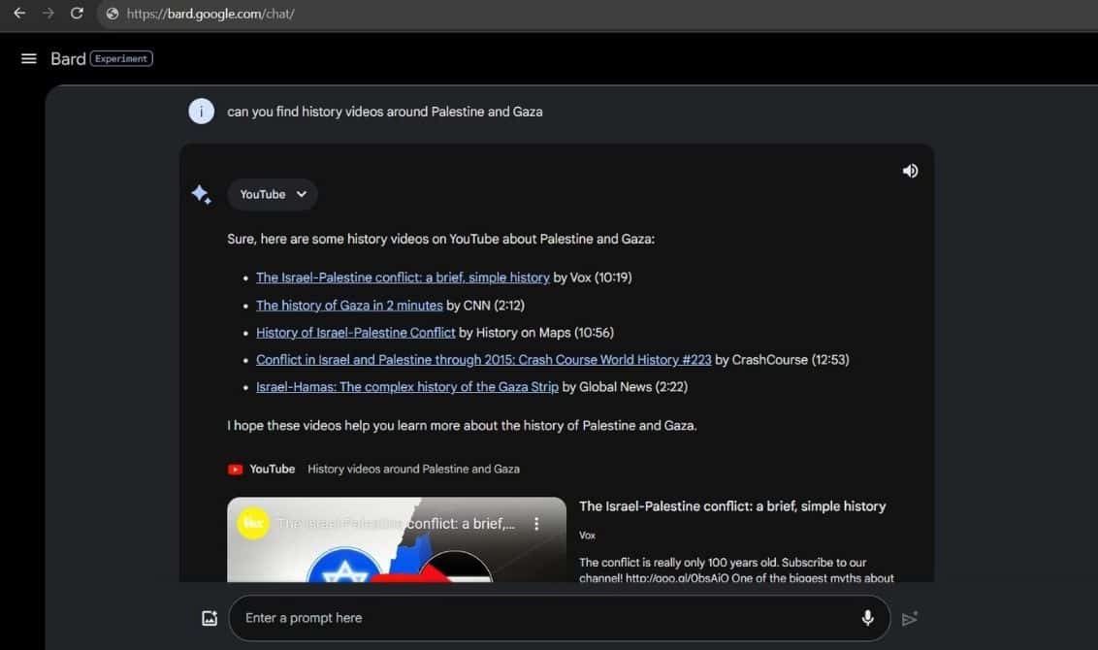Play the Vox video thumbnail
Image resolution: width=1098 pixels, height=650 pixels.
(396, 555)
